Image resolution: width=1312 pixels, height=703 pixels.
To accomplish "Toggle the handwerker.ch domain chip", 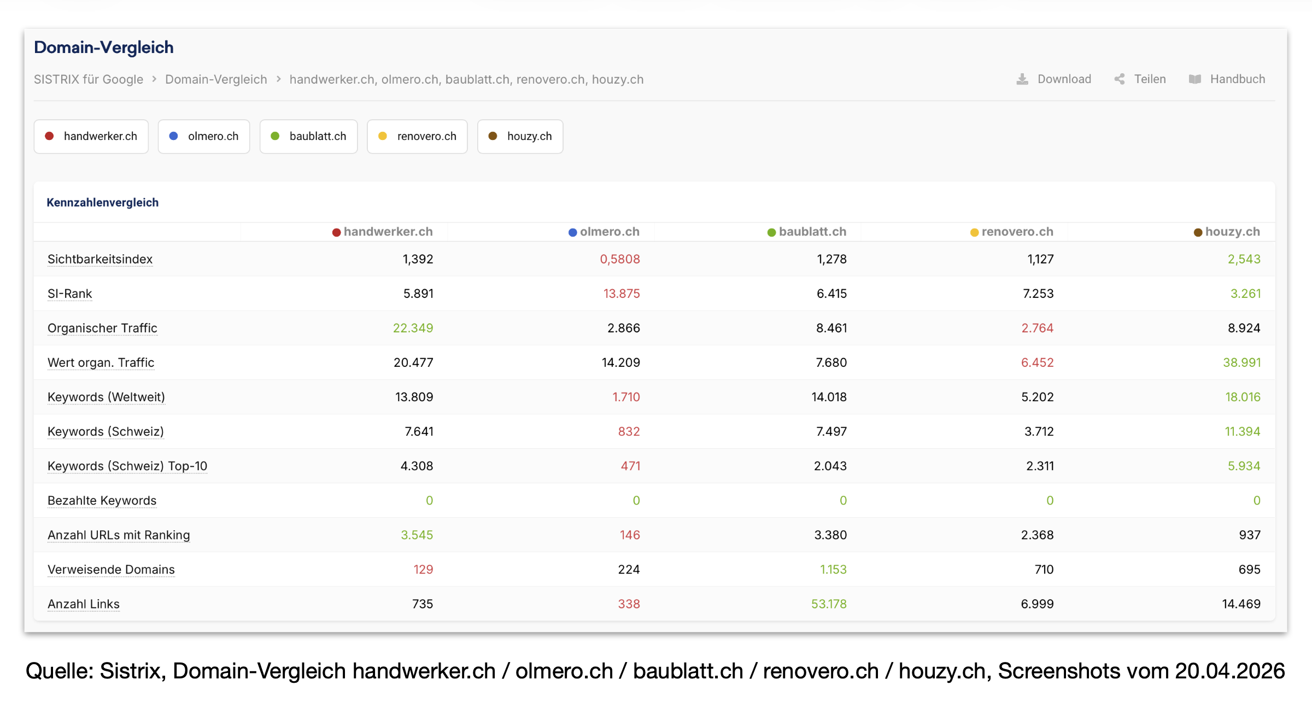I will coord(91,136).
